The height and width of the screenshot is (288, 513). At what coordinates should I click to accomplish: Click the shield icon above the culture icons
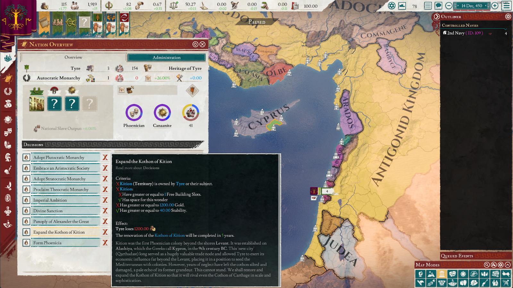tap(192, 91)
